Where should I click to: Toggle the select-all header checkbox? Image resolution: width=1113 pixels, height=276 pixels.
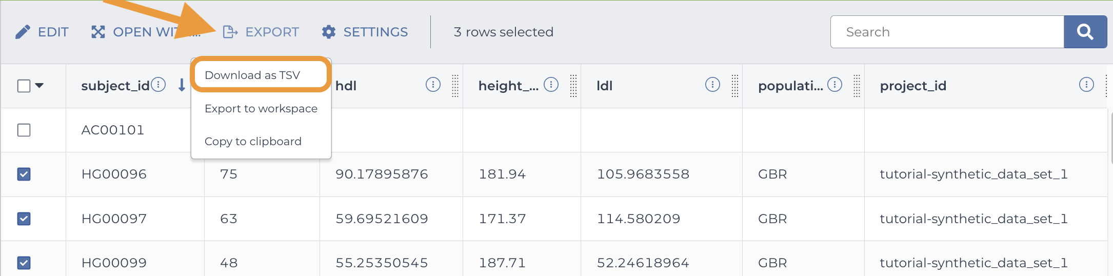(24, 86)
